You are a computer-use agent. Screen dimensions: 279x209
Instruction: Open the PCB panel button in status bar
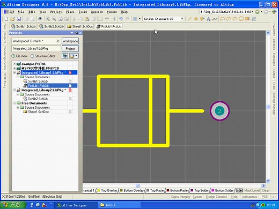[265, 197]
